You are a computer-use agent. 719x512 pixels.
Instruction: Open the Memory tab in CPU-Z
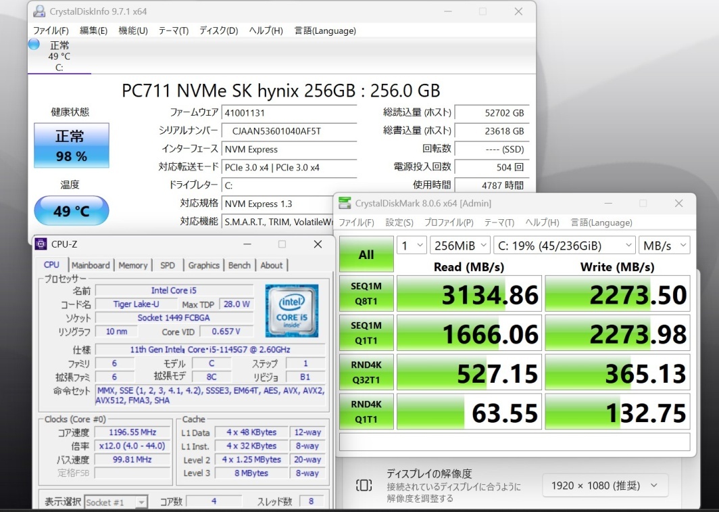(x=133, y=265)
